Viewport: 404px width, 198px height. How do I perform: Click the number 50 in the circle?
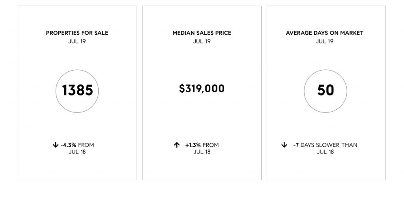[325, 90]
